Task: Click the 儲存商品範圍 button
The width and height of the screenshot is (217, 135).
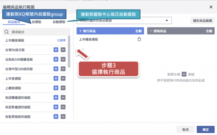Action: point(202,21)
